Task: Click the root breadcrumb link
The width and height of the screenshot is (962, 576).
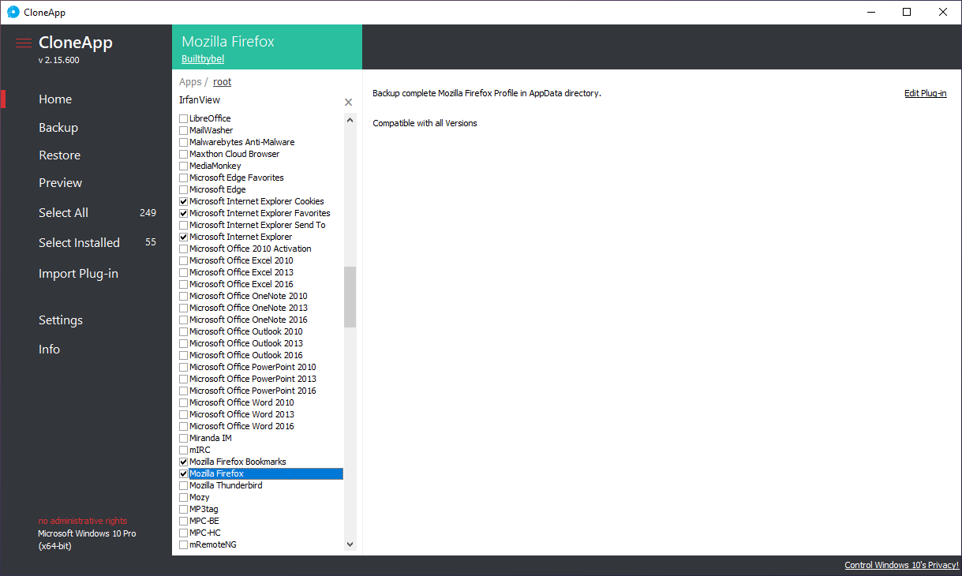Action: click(x=222, y=82)
